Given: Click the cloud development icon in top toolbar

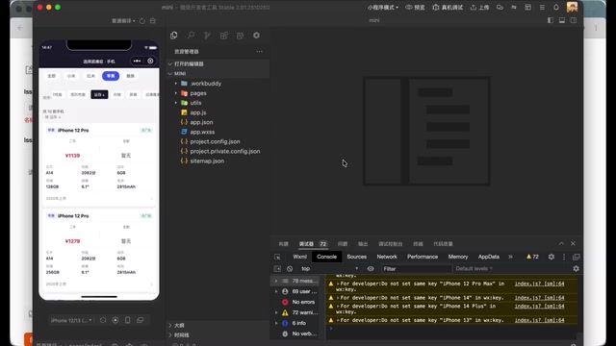Looking at the screenshot, I should click(x=500, y=8).
